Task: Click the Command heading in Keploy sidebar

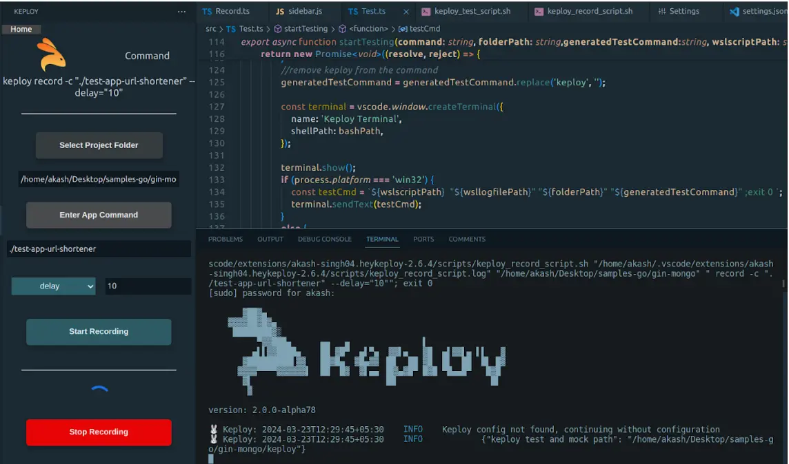Action: coord(147,56)
